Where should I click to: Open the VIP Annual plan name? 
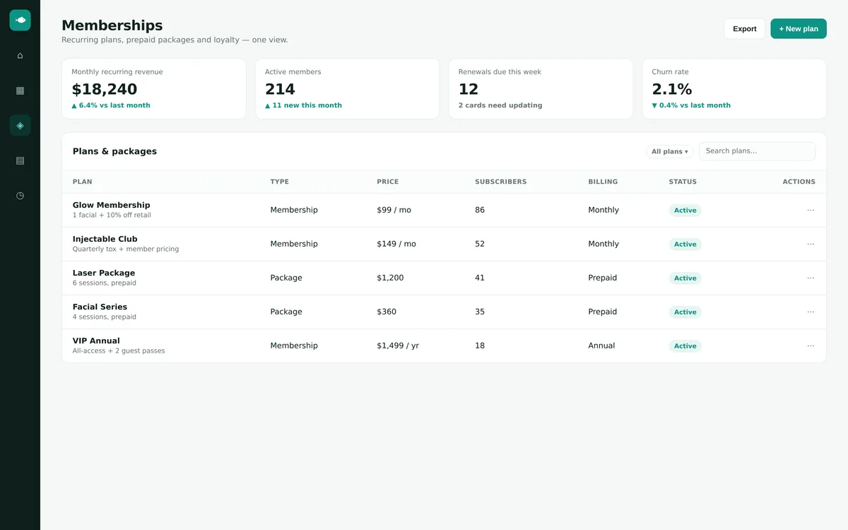[x=96, y=341]
